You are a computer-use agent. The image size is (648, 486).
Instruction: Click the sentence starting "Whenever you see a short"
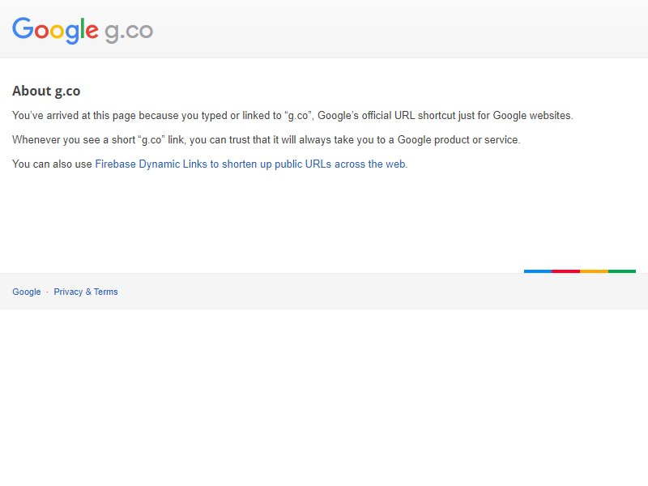[x=266, y=139]
